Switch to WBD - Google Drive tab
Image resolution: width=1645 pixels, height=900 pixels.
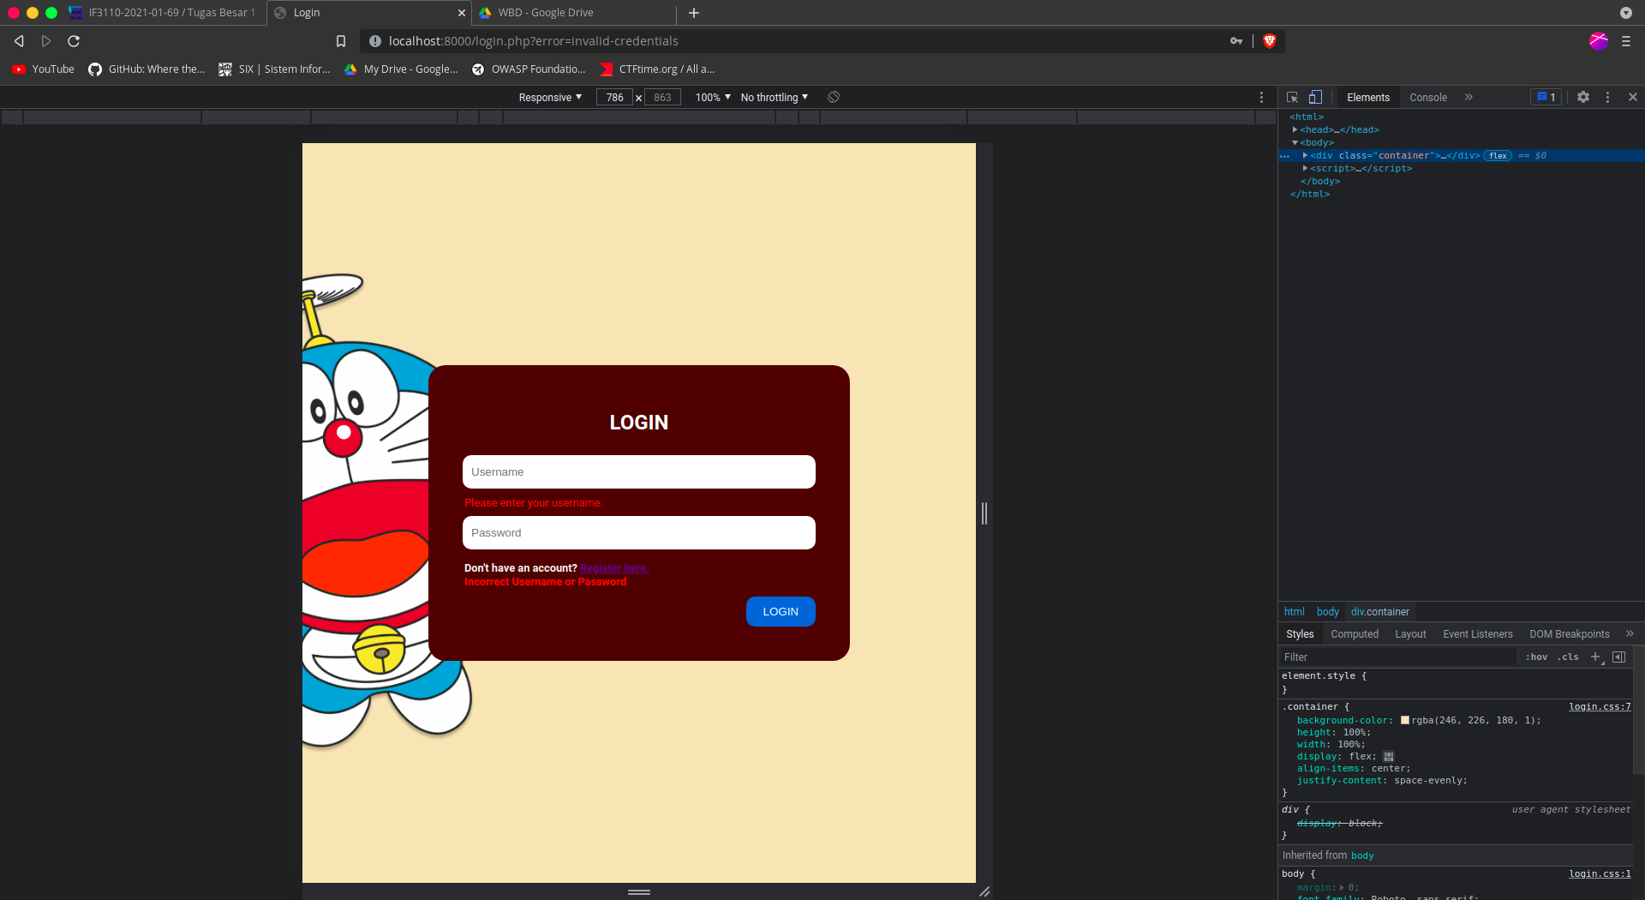[x=572, y=13]
